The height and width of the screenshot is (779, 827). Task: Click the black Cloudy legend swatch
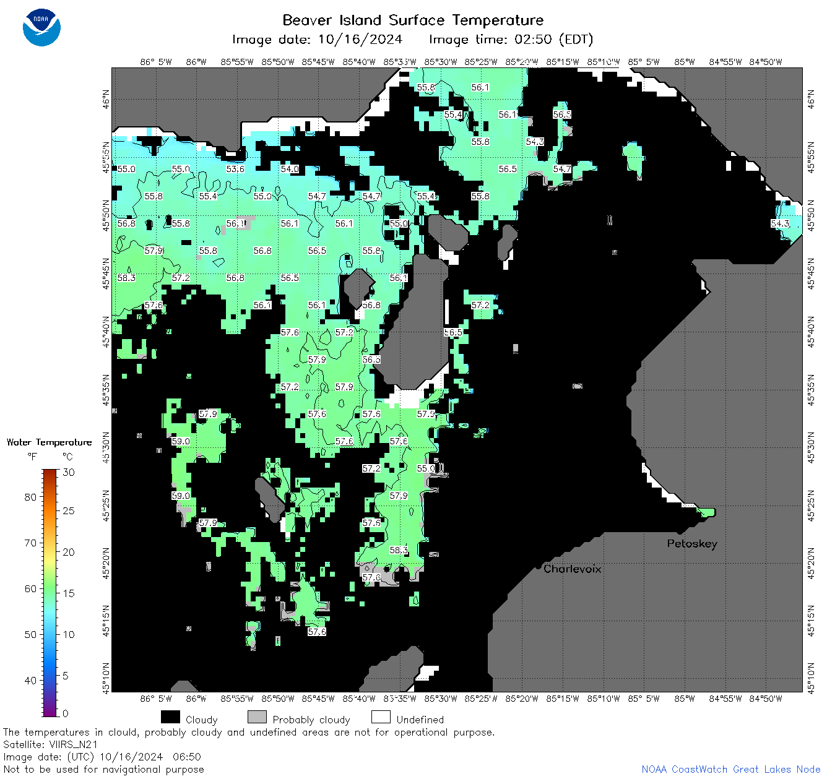pos(170,717)
